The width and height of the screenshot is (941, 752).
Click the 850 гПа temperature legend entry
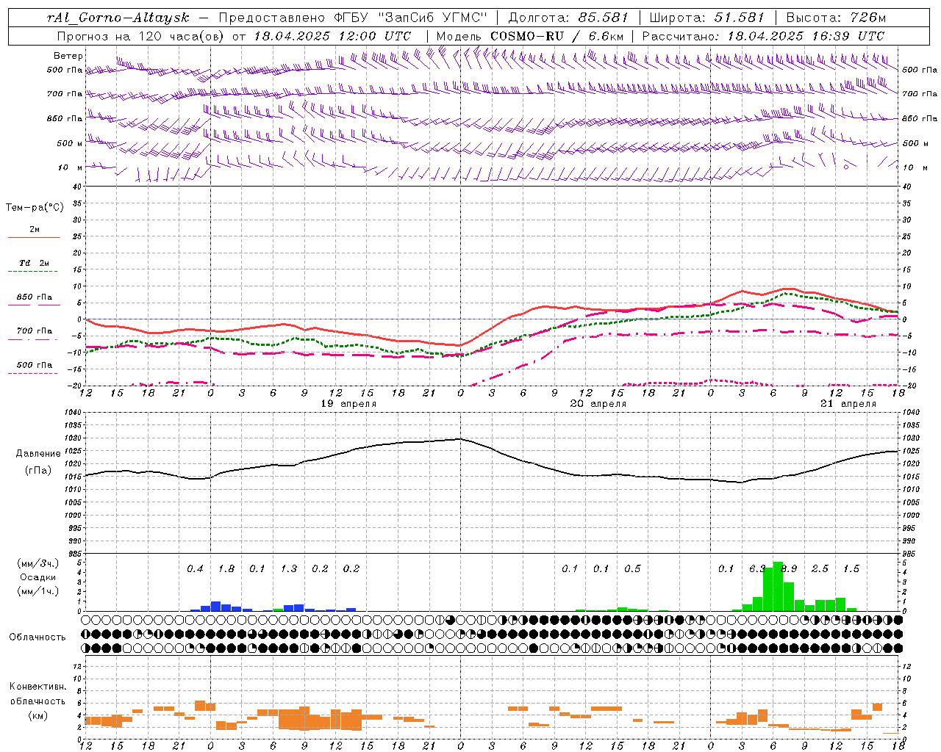(35, 297)
